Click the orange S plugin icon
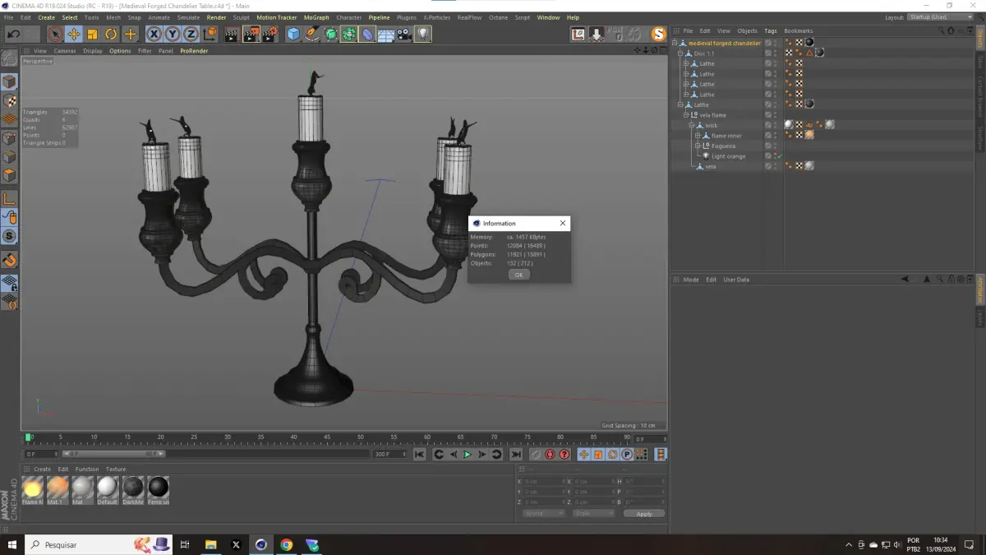The width and height of the screenshot is (986, 555). tap(658, 34)
